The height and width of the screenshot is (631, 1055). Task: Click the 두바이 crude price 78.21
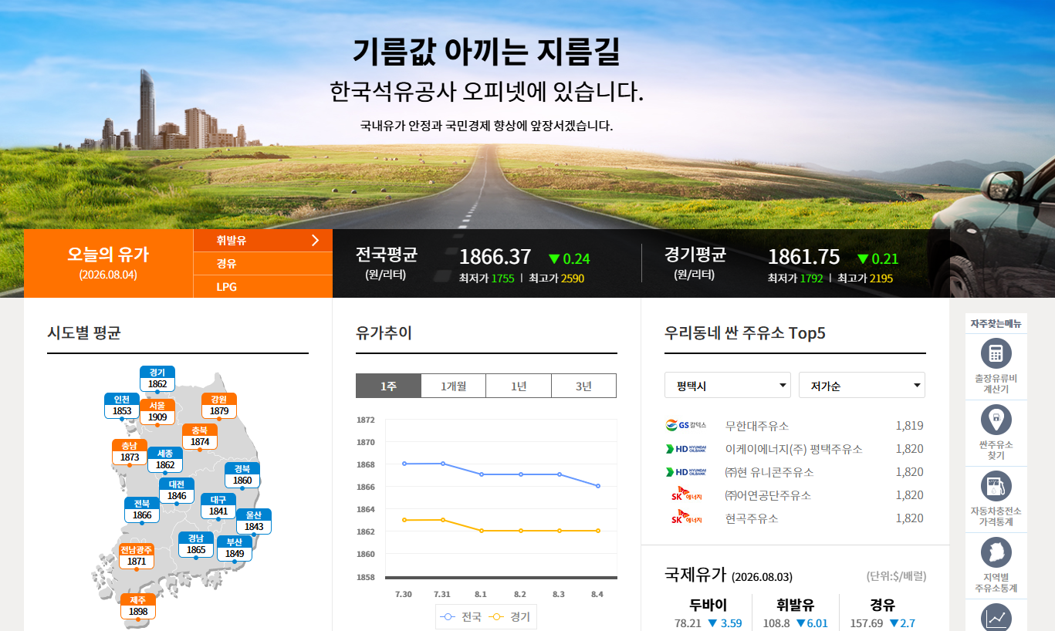[x=688, y=623]
